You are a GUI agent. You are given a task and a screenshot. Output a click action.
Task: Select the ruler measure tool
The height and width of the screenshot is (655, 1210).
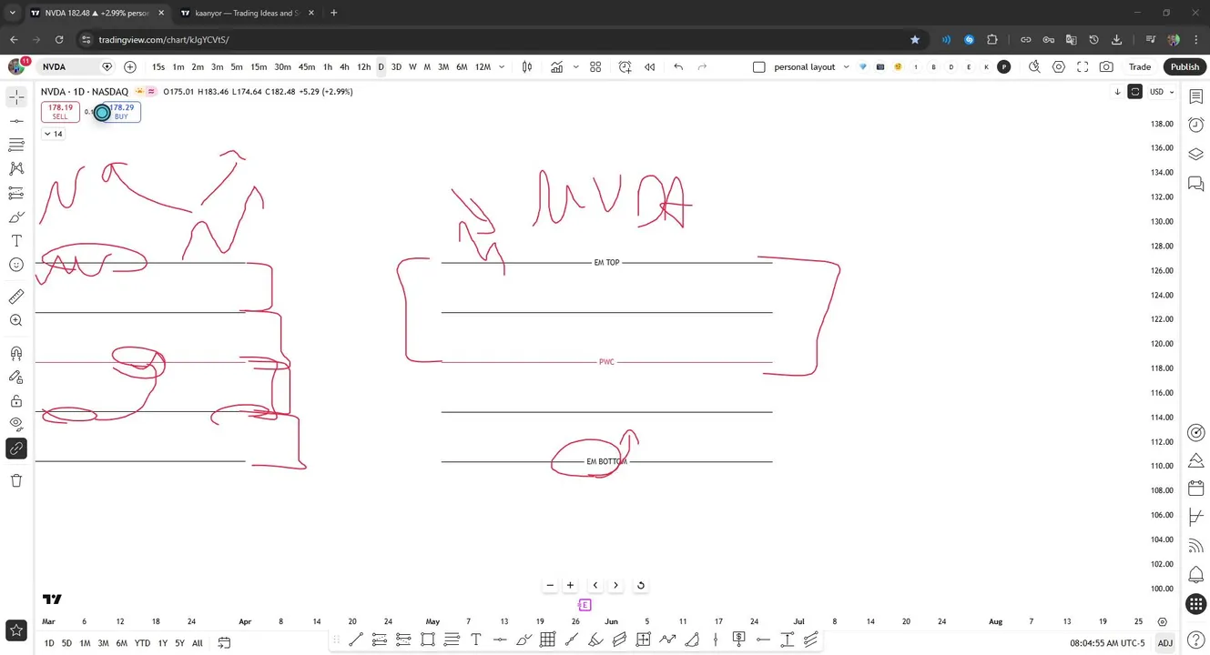[x=16, y=297]
